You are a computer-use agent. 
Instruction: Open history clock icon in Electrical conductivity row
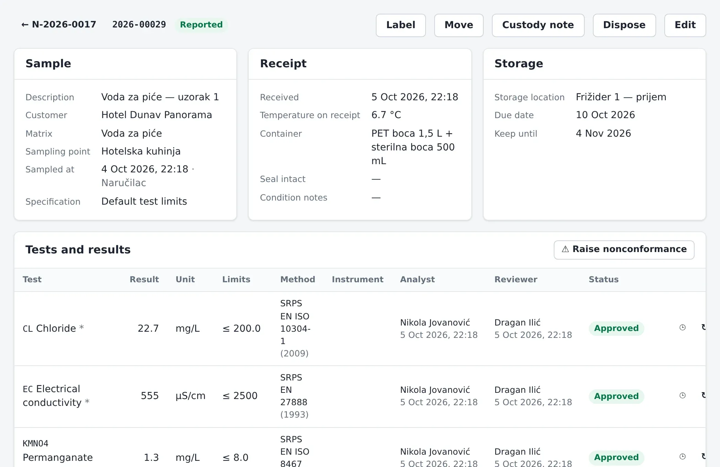tap(683, 396)
